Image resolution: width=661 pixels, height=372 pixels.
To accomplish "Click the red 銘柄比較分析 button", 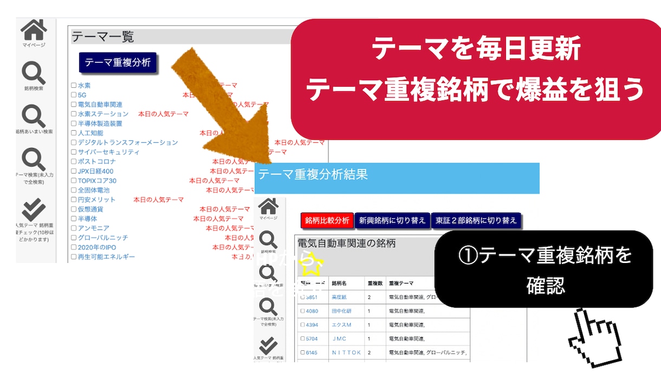I will tap(327, 221).
